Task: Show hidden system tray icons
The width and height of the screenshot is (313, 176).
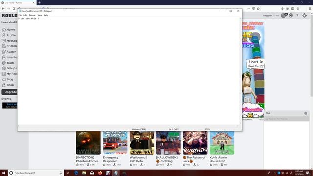Action: point(275,173)
